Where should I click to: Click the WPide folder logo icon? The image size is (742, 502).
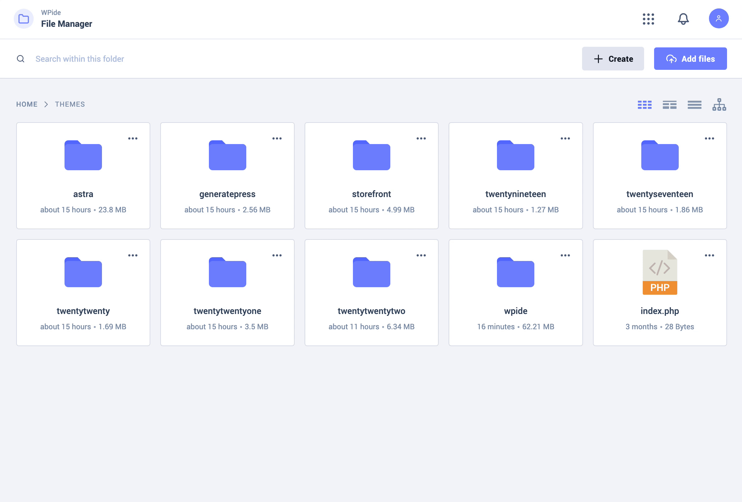coord(24,19)
